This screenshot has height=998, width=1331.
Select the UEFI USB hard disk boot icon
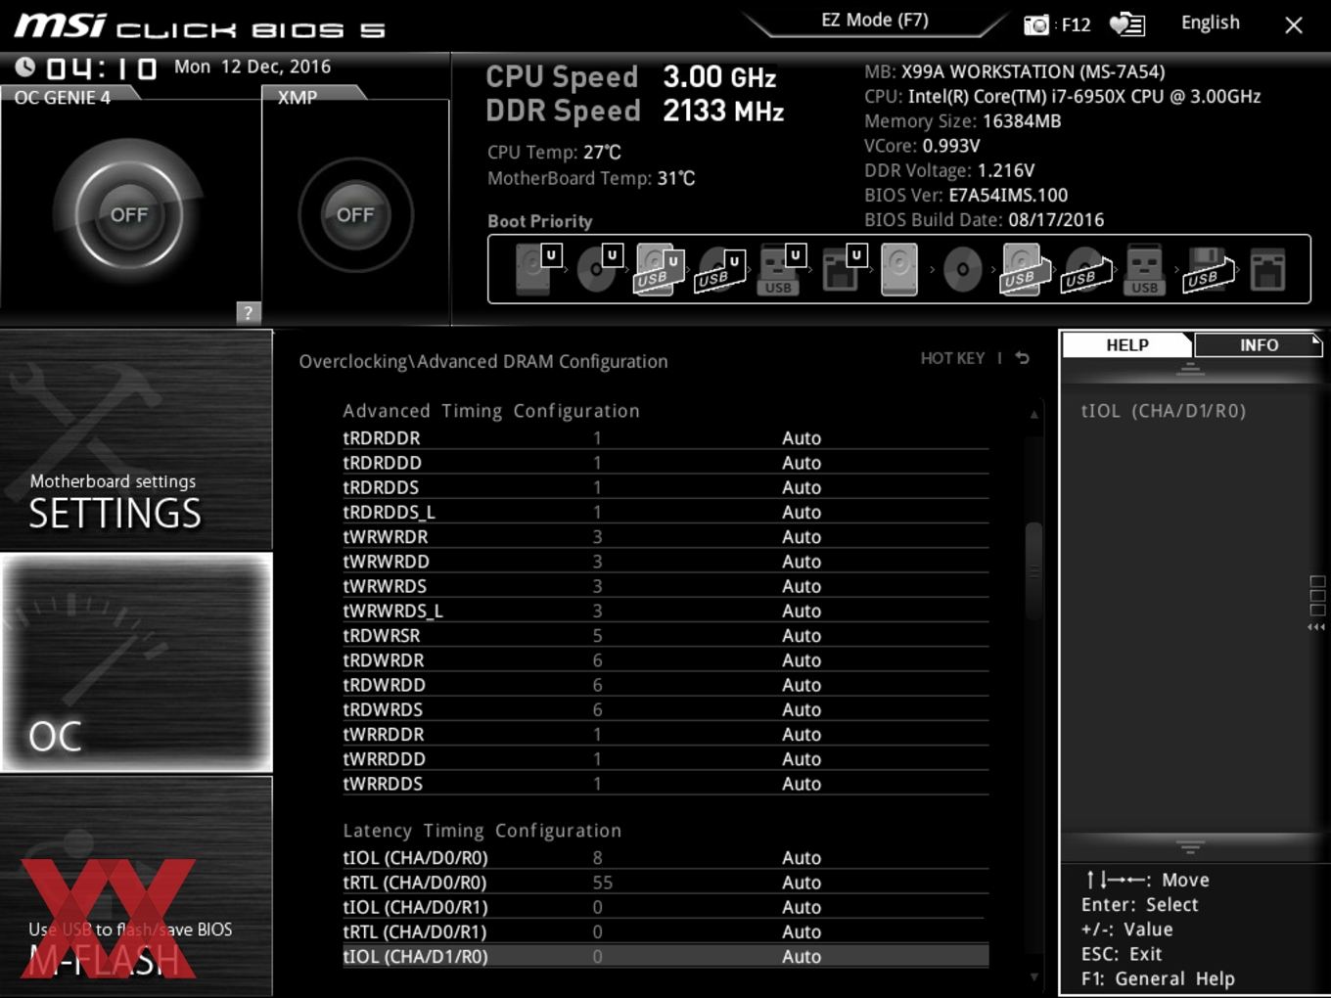(659, 269)
